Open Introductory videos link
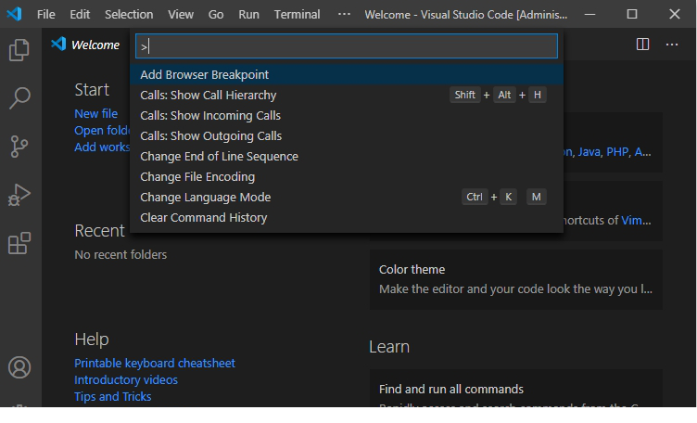The height and width of the screenshot is (423, 697). 126,380
